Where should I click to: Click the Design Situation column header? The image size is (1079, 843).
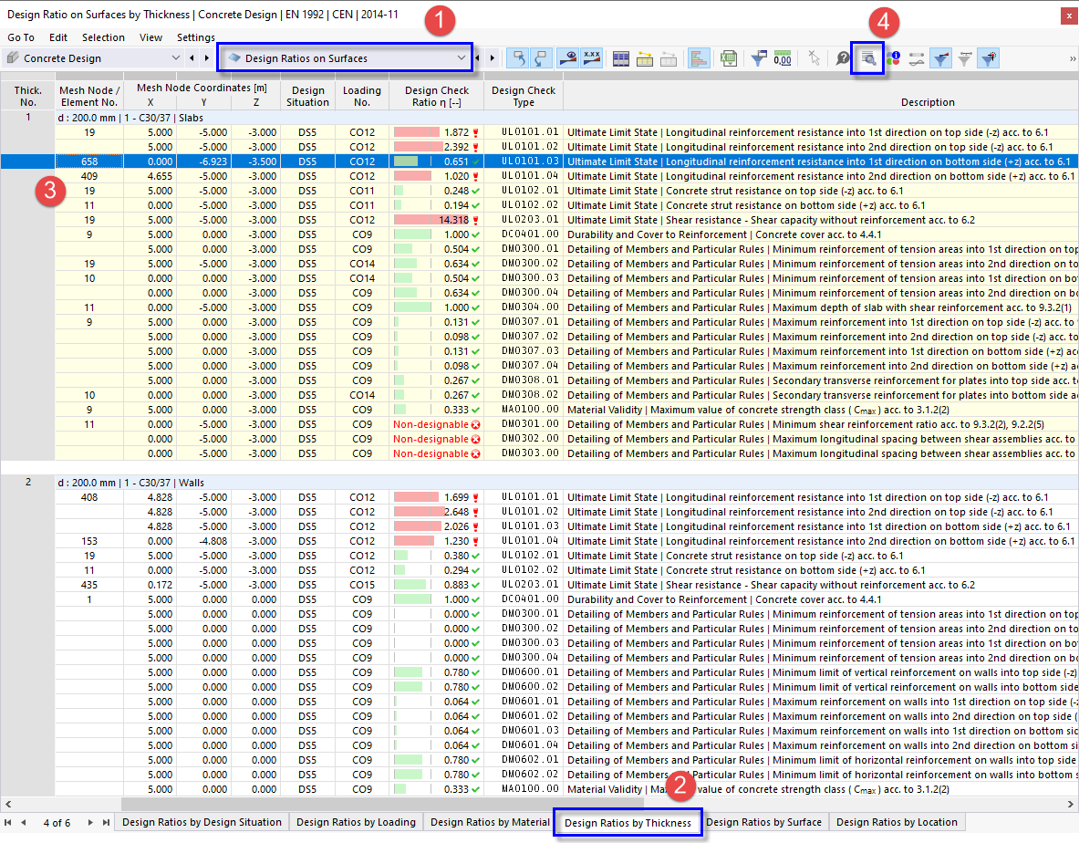[307, 96]
